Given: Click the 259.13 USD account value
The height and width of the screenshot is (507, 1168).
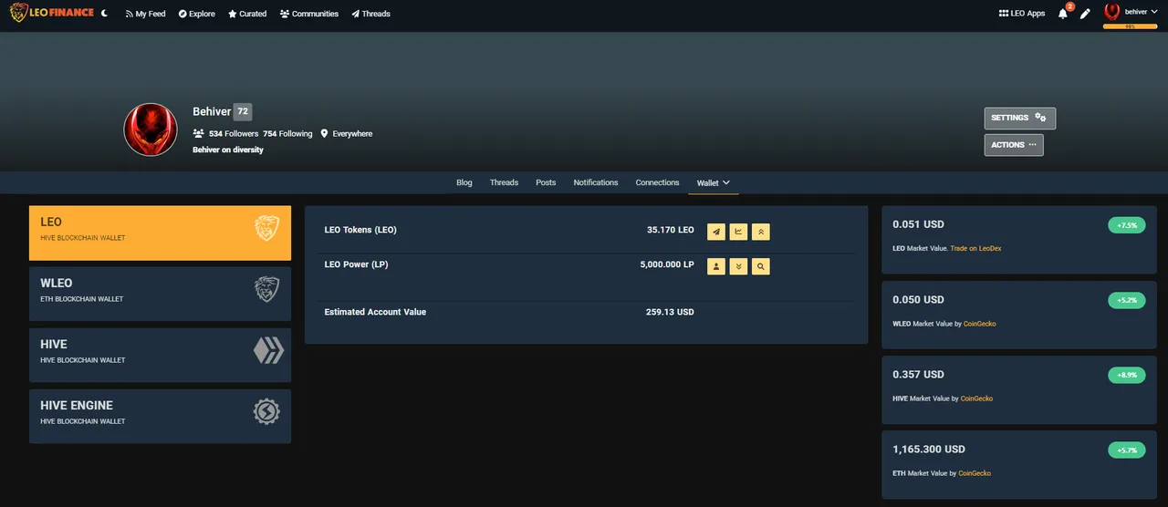Looking at the screenshot, I should [x=670, y=312].
